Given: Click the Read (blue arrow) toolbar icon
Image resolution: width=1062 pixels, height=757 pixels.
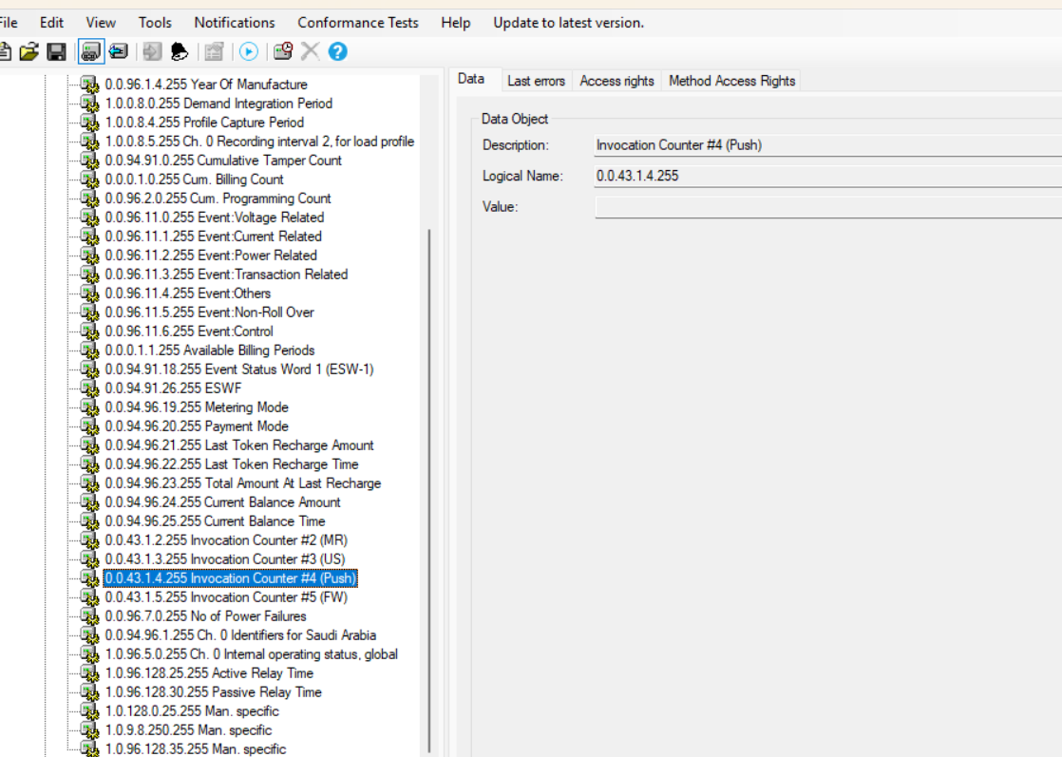Looking at the screenshot, I should point(119,51).
